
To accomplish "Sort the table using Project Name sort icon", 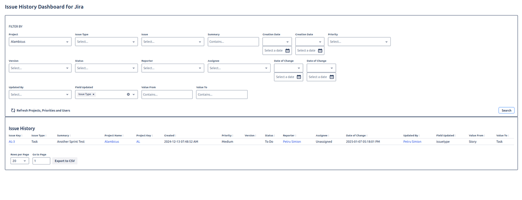I will 123,135.
